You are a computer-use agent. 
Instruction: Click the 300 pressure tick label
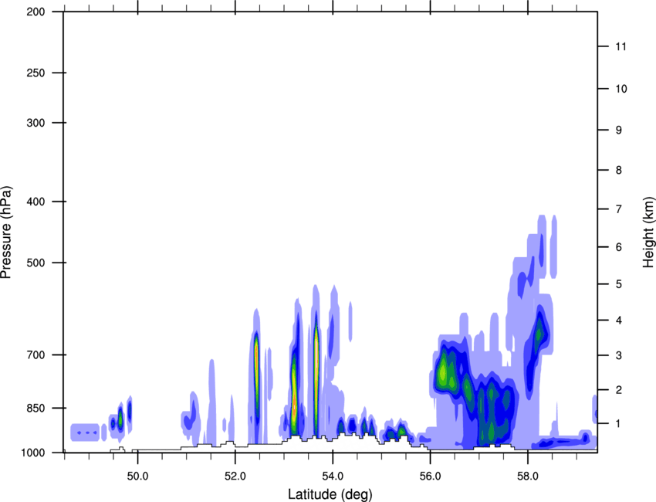36,123
